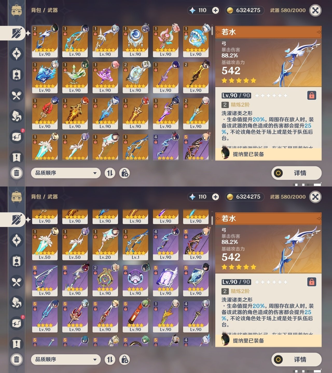Toggle sort direction arrows in upper panel
Image resolution: width=332 pixels, height=373 pixels.
point(110,173)
